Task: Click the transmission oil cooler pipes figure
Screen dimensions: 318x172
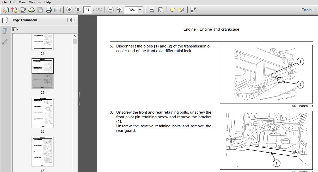Action: pos(266,74)
